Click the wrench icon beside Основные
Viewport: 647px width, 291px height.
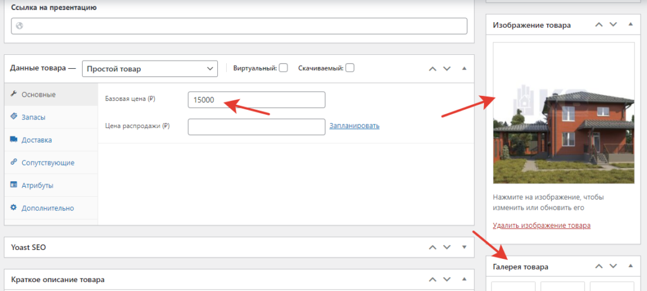tap(14, 94)
